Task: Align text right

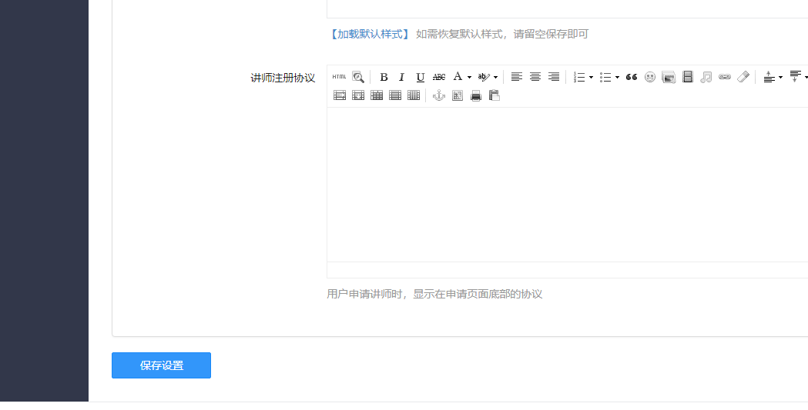Action: 554,77
